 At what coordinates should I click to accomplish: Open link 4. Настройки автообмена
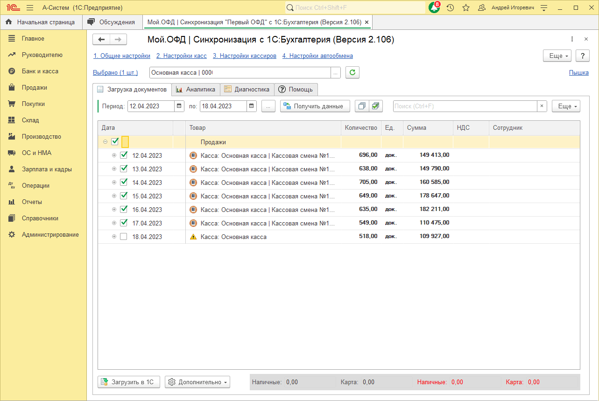click(x=317, y=56)
